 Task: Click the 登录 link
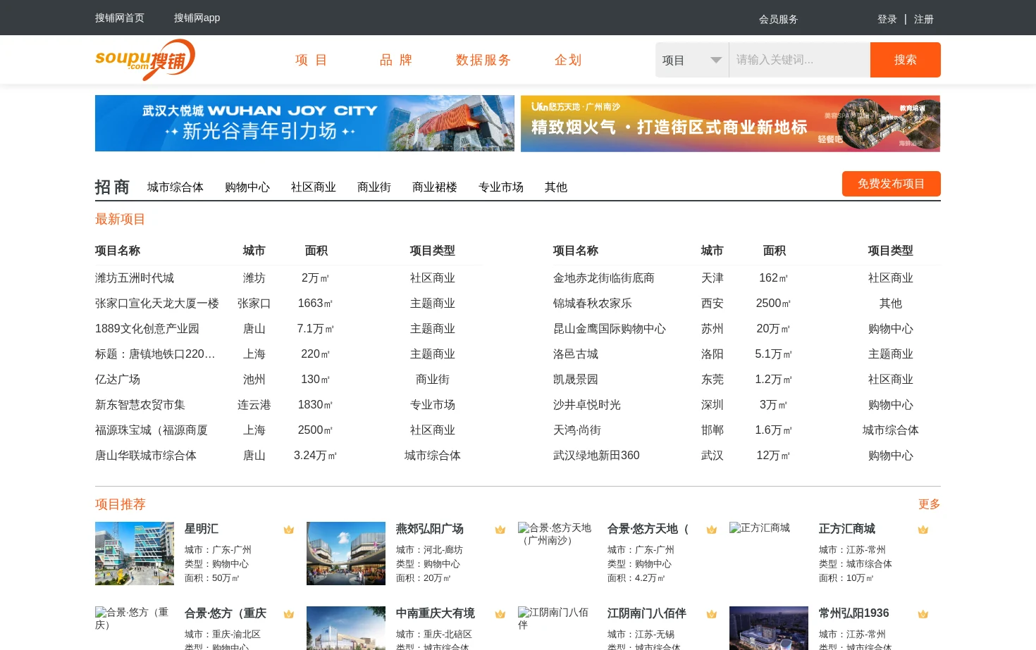[887, 19]
